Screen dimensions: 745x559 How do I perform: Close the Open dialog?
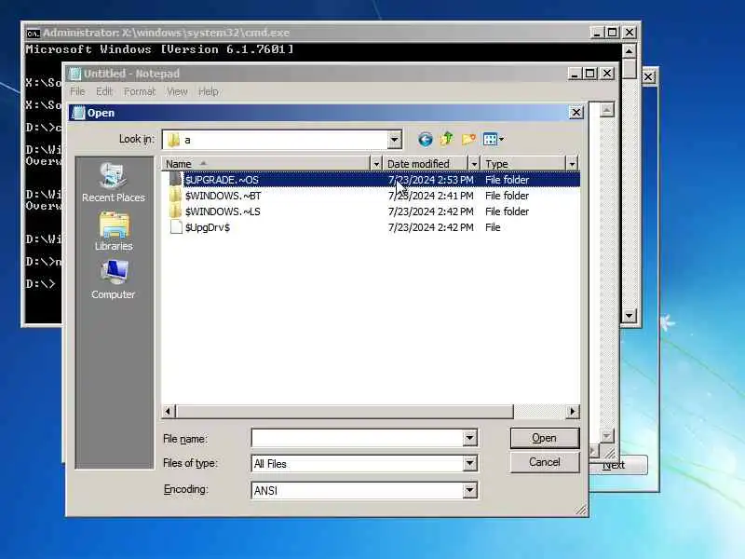tap(576, 113)
